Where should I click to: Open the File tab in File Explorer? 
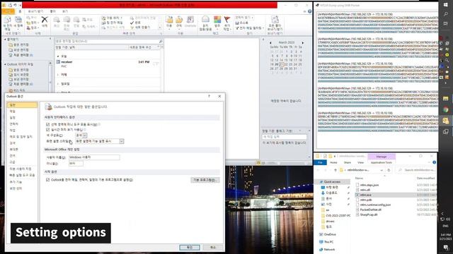[320, 162]
